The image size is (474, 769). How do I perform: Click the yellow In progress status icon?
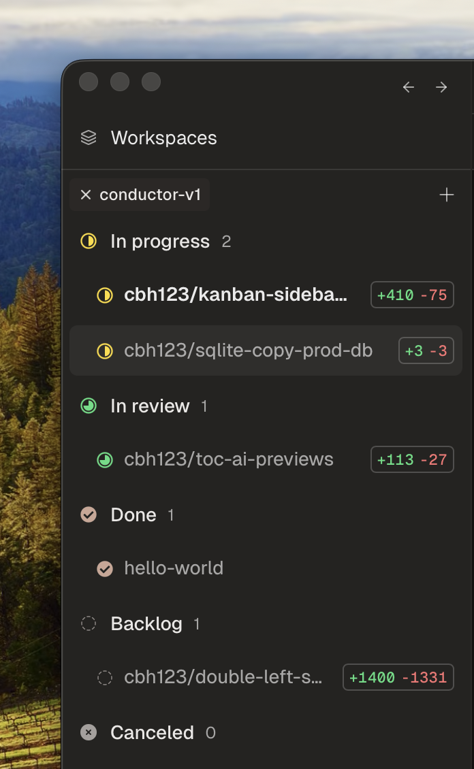89,242
